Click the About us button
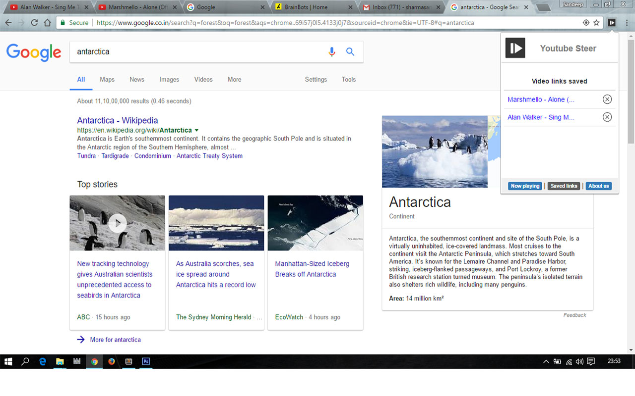Viewport: 635px width, 396px height. (598, 186)
